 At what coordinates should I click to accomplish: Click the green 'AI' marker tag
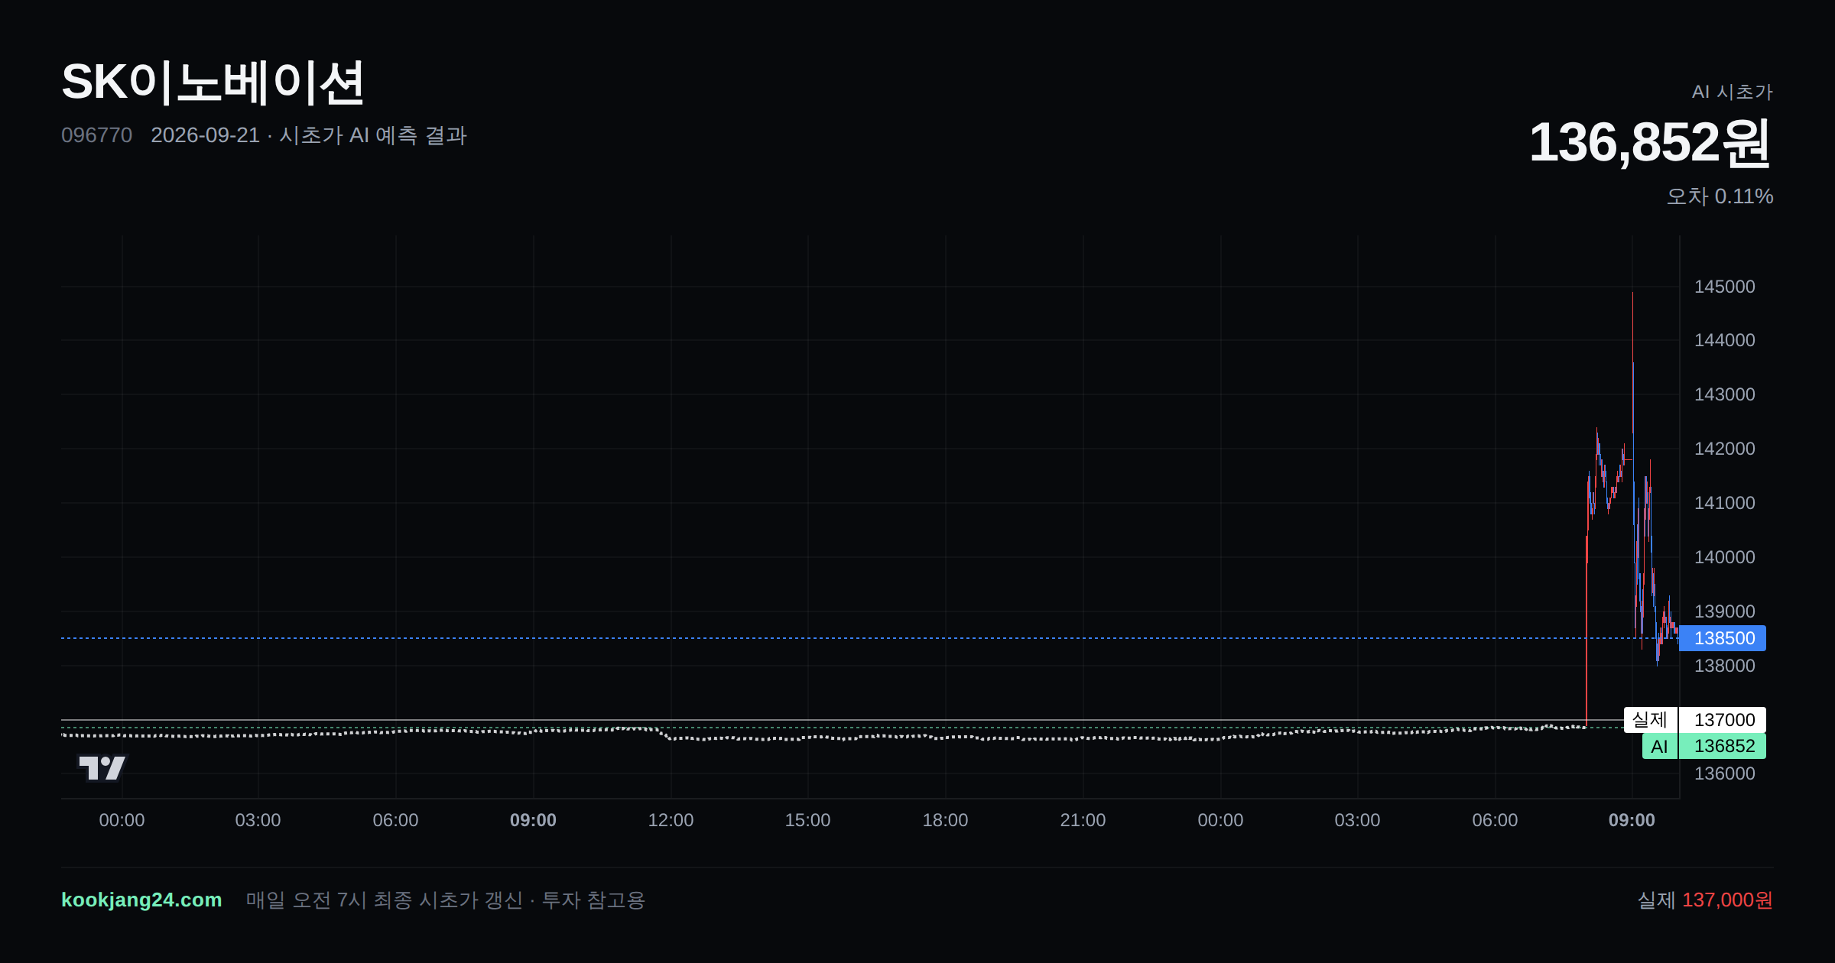pos(1660,747)
